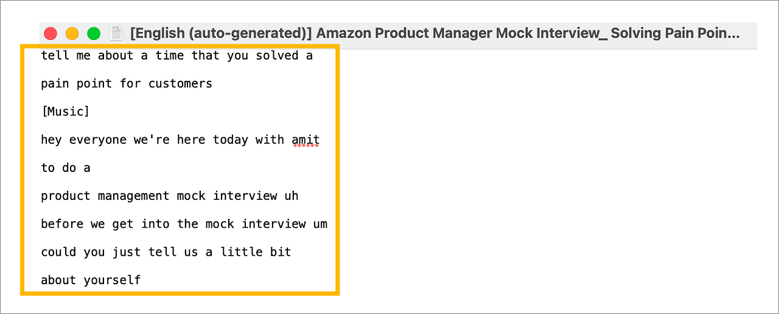This screenshot has height=314, width=779.
Task: Click the text 'product management mock interview uh'
Action: click(x=169, y=196)
